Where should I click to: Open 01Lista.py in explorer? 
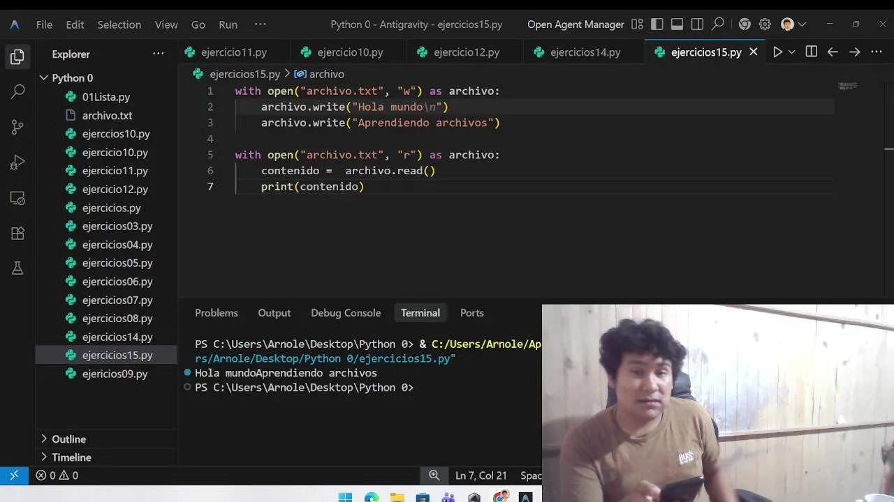point(106,97)
